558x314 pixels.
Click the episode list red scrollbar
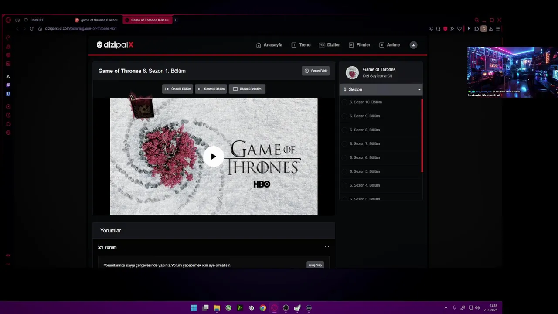click(x=422, y=136)
